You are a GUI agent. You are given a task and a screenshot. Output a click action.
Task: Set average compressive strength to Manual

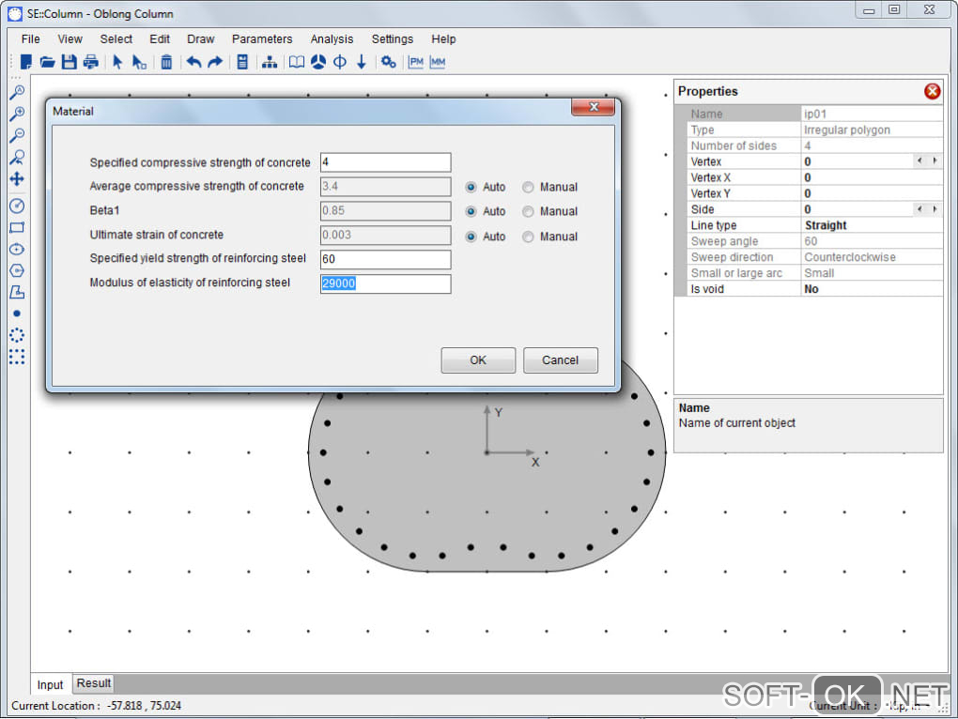(529, 187)
